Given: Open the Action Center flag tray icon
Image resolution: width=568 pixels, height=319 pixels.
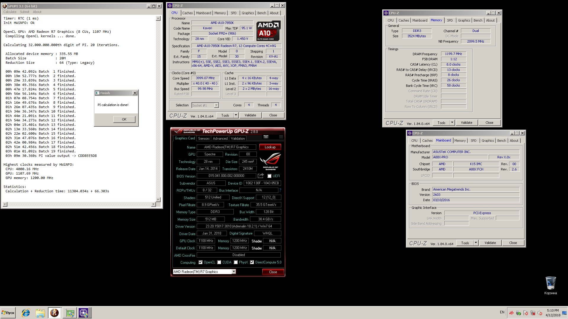Looking at the screenshot, I should [x=526, y=313].
